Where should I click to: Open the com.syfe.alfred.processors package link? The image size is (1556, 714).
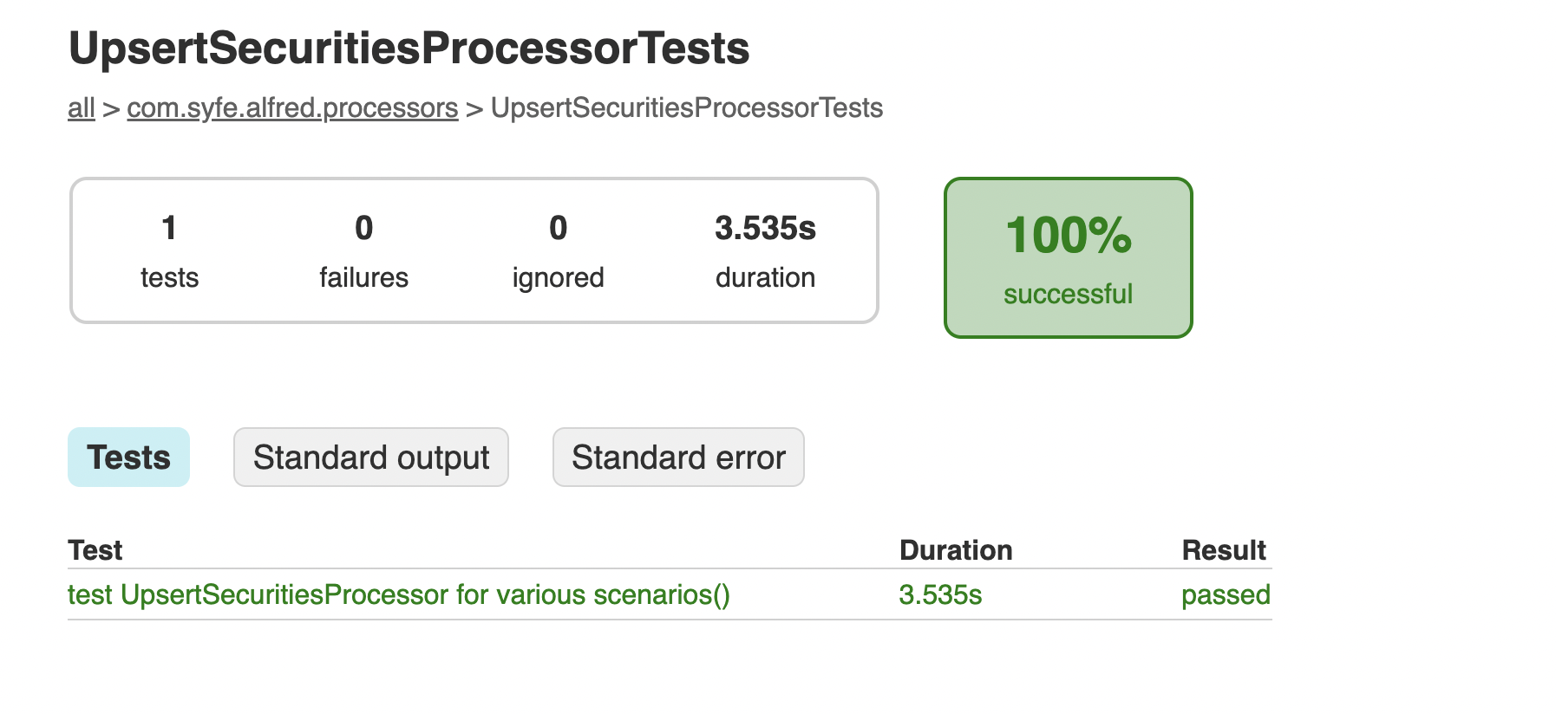pyautogui.click(x=291, y=107)
